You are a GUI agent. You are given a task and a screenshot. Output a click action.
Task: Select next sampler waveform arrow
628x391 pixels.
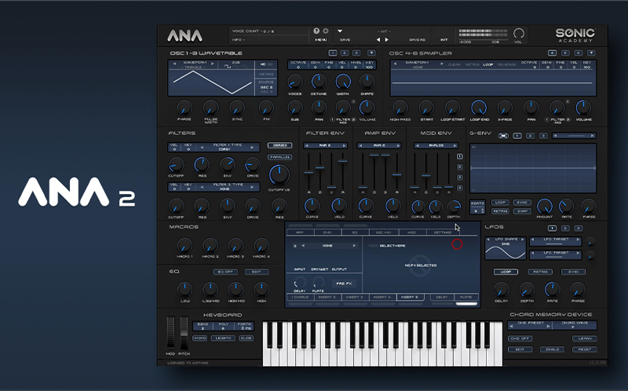[x=442, y=64]
